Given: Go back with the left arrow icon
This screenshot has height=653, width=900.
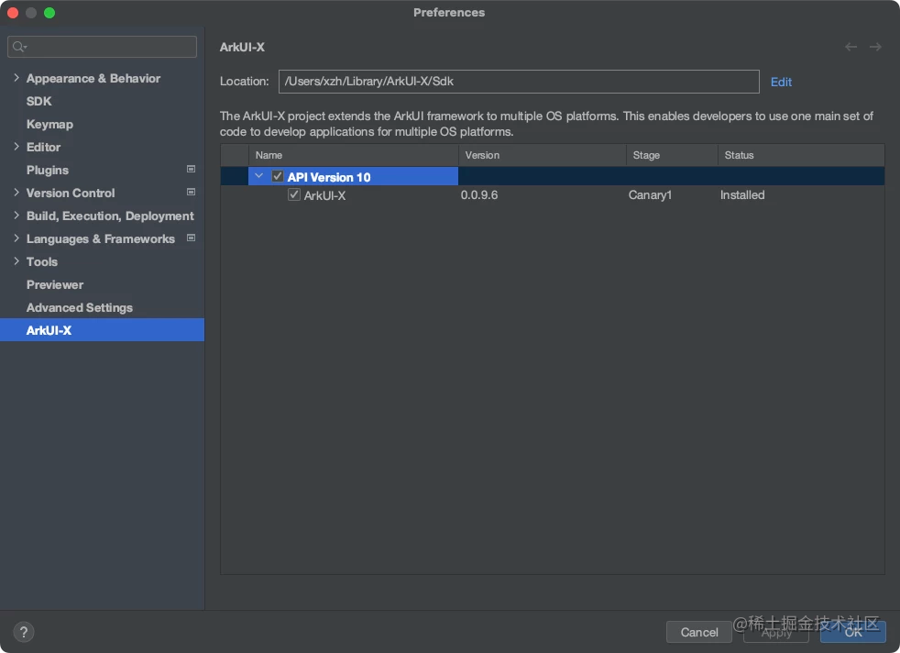Looking at the screenshot, I should point(851,47).
